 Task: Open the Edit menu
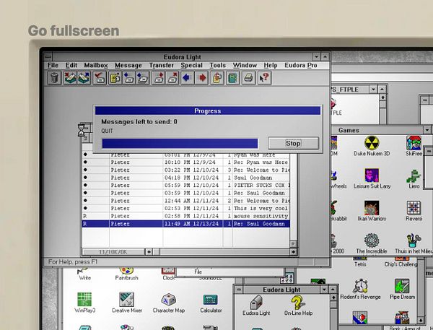pyautogui.click(x=71, y=65)
